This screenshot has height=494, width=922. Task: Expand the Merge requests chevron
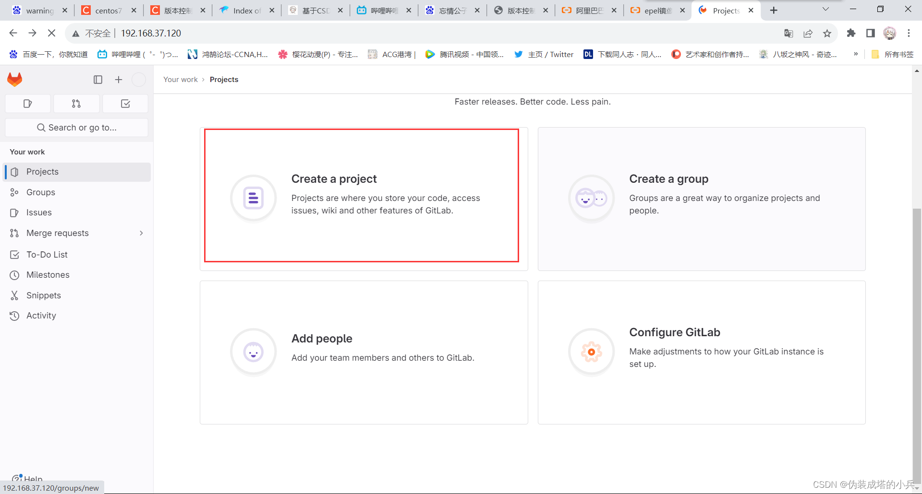(x=141, y=233)
